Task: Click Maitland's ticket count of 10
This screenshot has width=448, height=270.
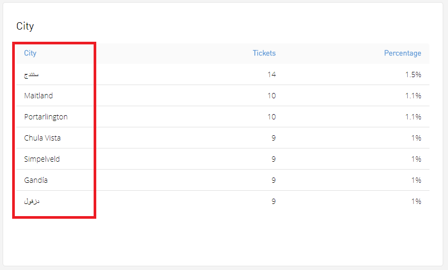Action: tap(271, 96)
